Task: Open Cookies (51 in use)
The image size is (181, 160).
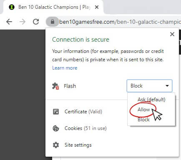Action: click(x=85, y=128)
